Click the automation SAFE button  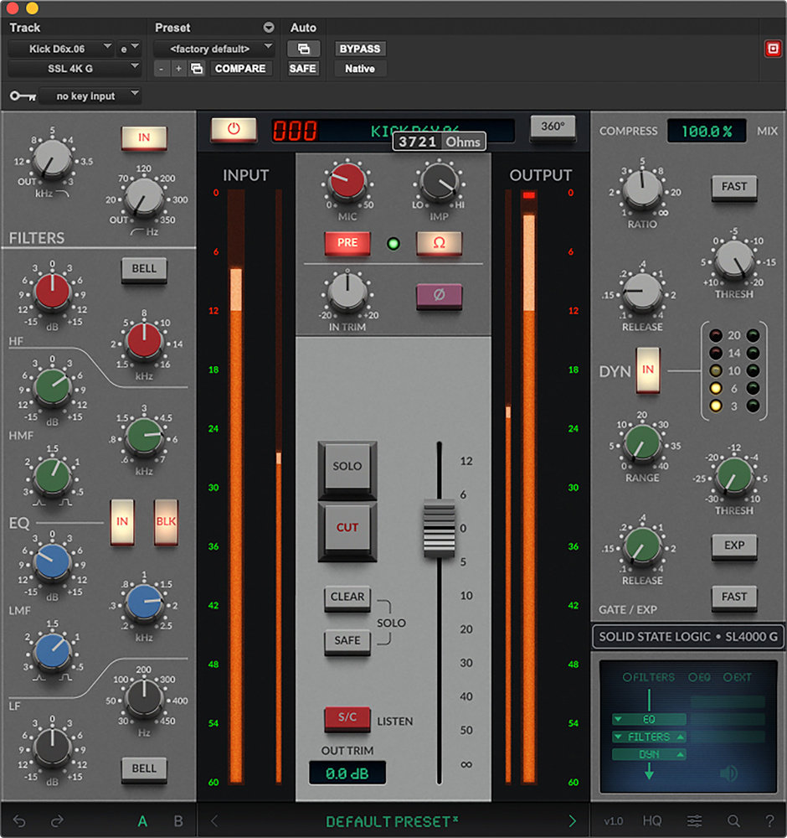coord(303,69)
